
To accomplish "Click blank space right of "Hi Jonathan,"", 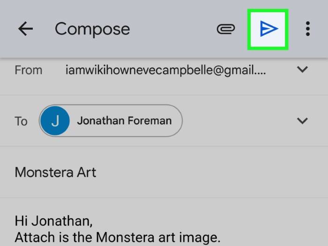I will pos(187,221).
